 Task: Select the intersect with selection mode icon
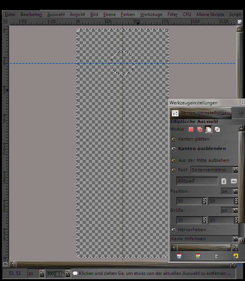pos(217,129)
